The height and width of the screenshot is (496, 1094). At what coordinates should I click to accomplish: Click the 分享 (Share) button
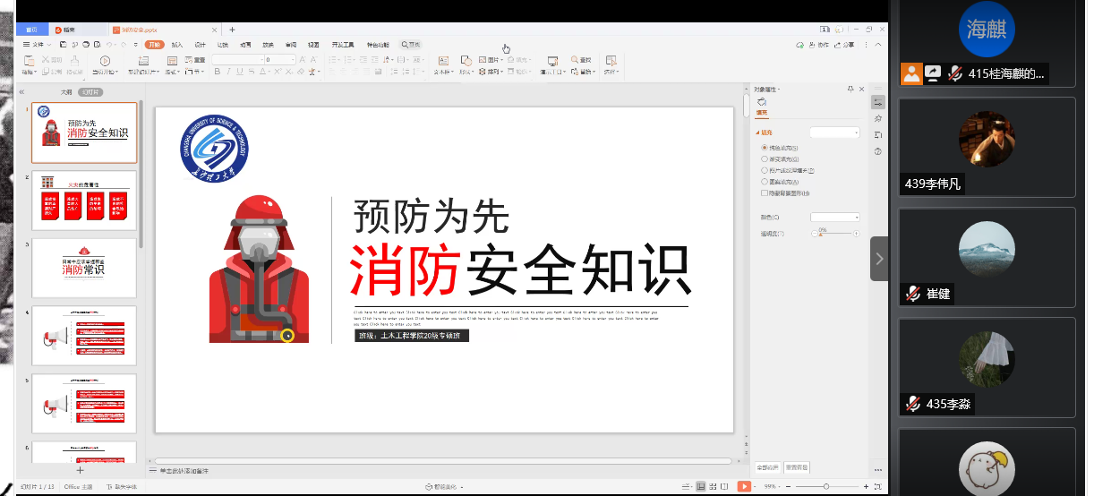pos(847,44)
